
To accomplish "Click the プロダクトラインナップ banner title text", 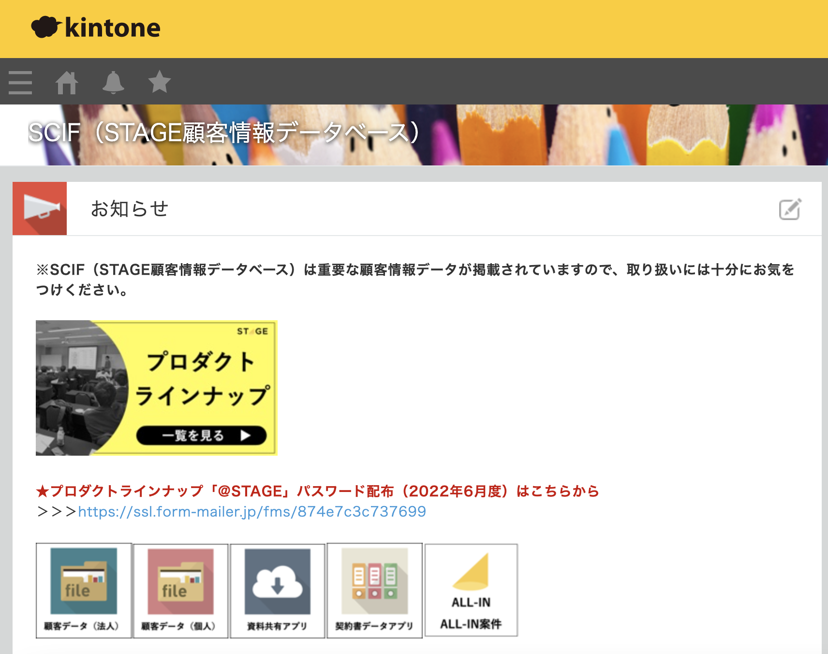I will click(202, 379).
